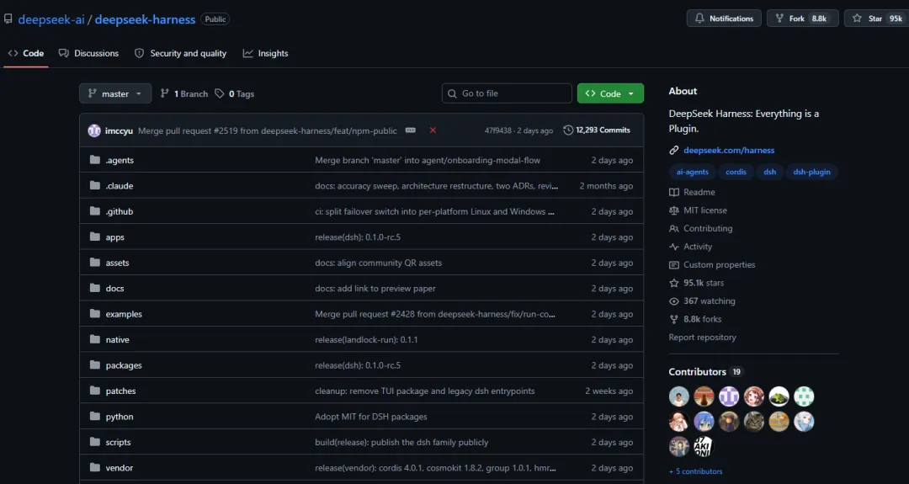This screenshot has width=909, height=484.
Task: Open commit 'docs: add link to preview paper'
Action: point(375,288)
